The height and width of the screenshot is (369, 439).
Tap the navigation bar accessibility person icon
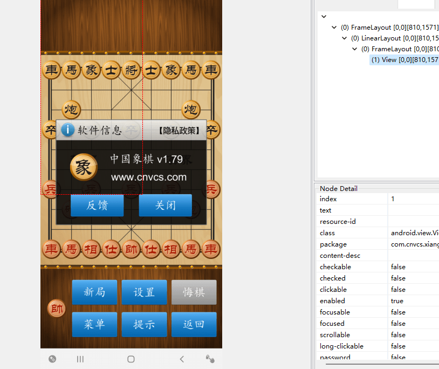pos(210,359)
